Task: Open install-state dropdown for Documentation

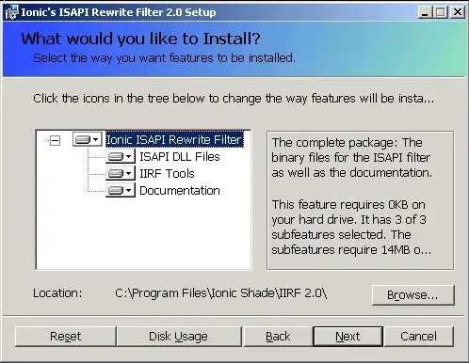Action: [x=121, y=190]
